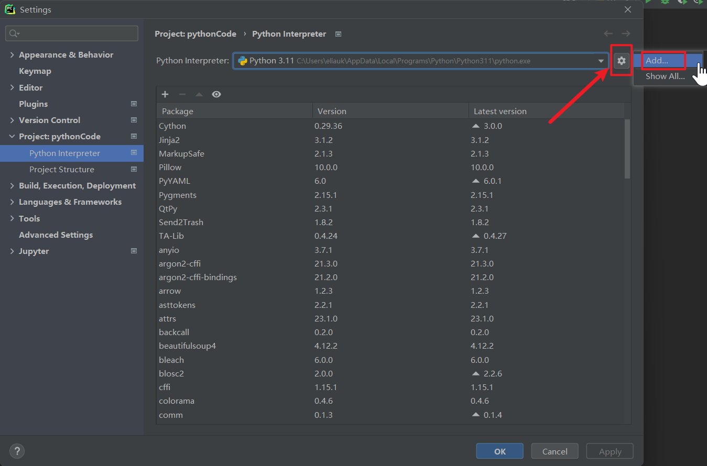Click the upgrade arrow next to TA-Lib 0.4.27

click(x=476, y=236)
